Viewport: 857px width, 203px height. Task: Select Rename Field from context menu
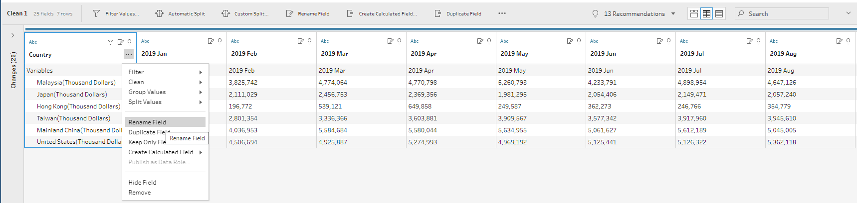click(x=147, y=122)
